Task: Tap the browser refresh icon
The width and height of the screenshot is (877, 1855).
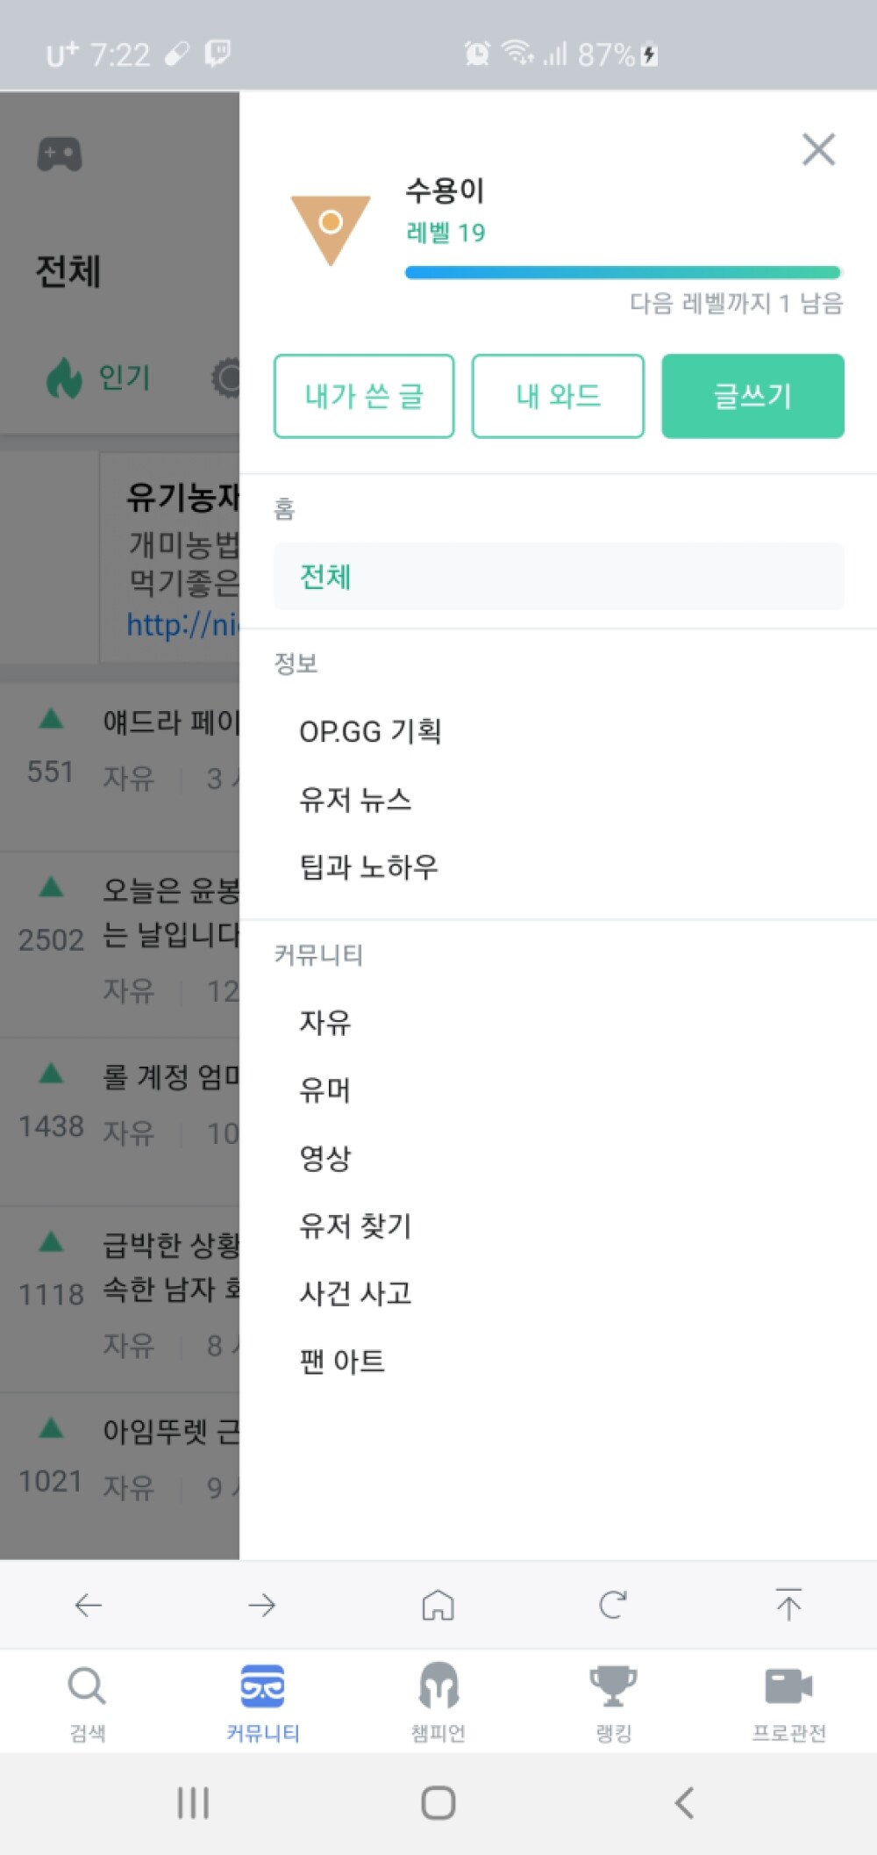Action: [x=612, y=1605]
